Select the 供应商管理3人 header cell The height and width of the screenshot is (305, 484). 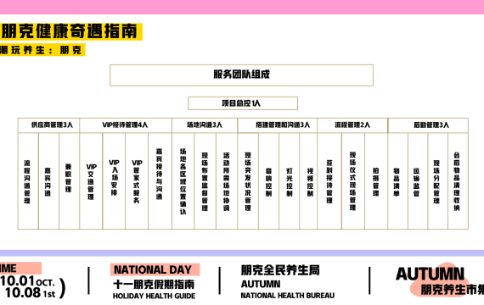(48, 125)
